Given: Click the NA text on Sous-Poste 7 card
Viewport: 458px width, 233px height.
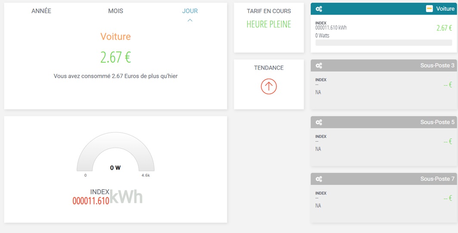Looking at the screenshot, I should (x=318, y=205).
